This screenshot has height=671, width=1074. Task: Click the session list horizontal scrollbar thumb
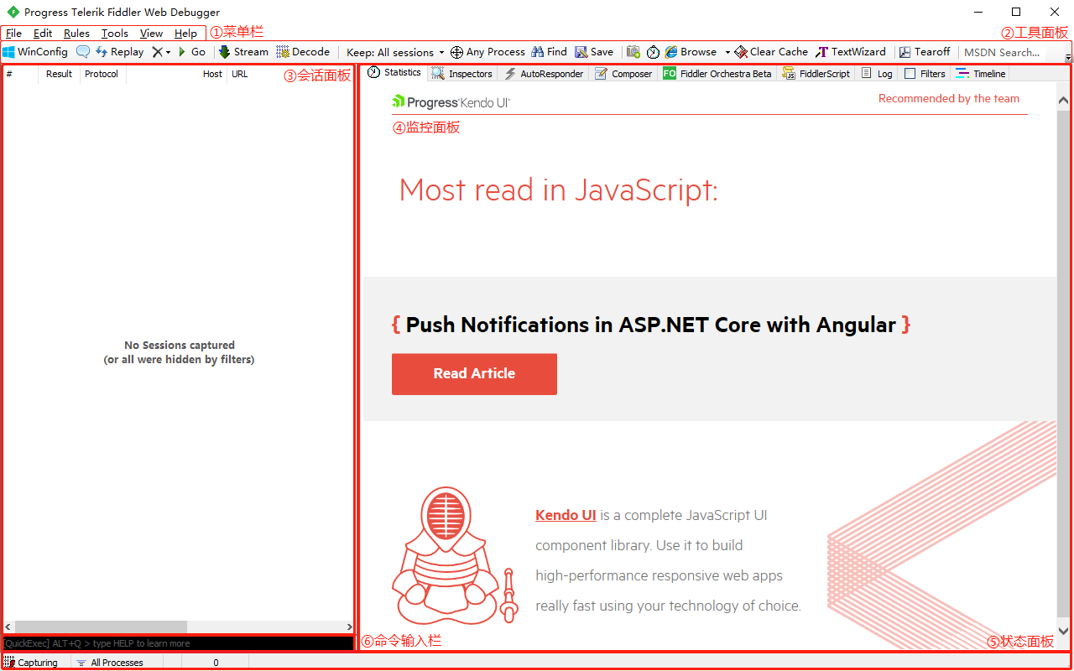click(101, 627)
